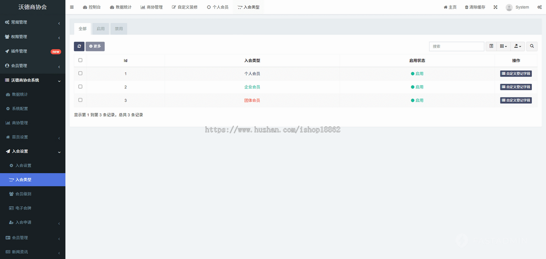Open 插件管理 in the sidebar
The height and width of the screenshot is (259, 546).
(33, 51)
